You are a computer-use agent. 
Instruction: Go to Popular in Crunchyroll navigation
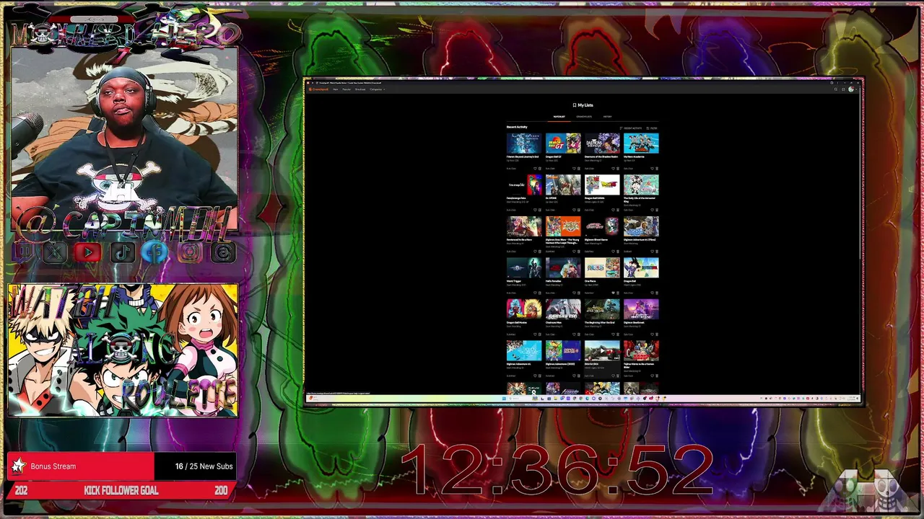[x=346, y=89]
